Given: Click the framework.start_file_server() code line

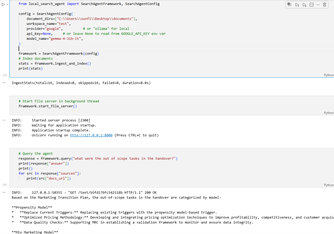Looking at the screenshot, I should [48, 106].
